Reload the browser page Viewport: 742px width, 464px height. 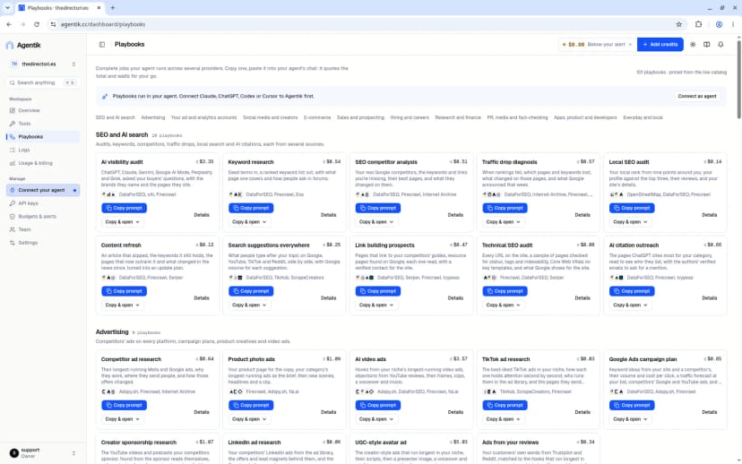click(37, 24)
